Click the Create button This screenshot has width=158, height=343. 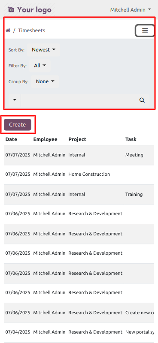point(18,125)
